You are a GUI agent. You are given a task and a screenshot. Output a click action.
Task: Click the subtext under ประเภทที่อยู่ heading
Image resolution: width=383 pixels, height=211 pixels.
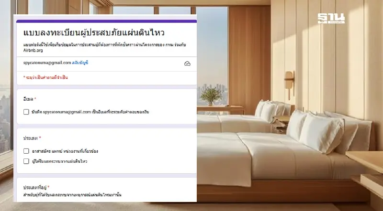pyautogui.click(x=72, y=195)
